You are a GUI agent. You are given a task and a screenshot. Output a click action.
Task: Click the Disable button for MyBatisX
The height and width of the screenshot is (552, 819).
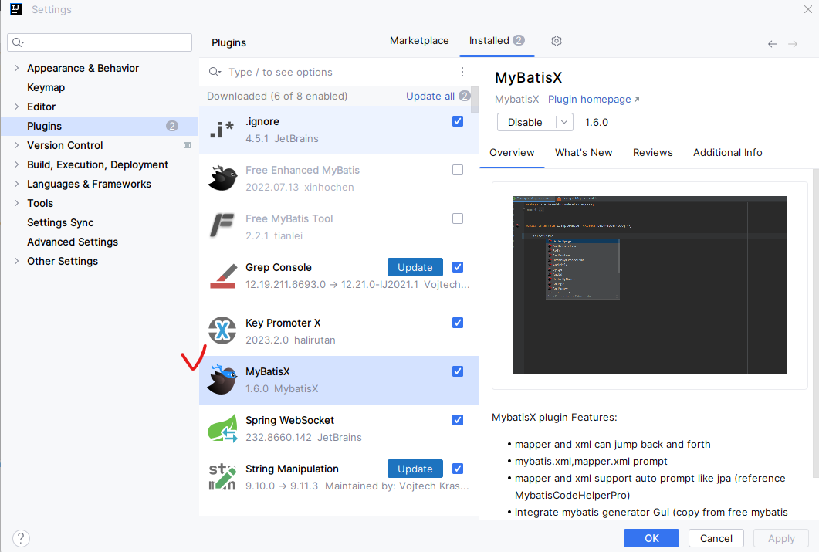(526, 122)
